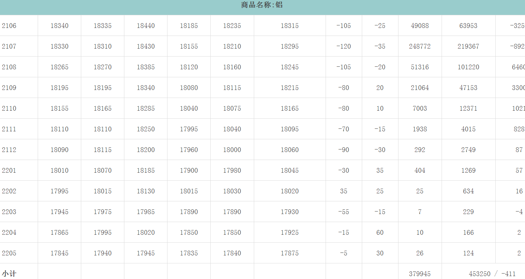The image size is (525, 279).
Task: Click the 60 change value in row 2204
Action: (380, 233)
